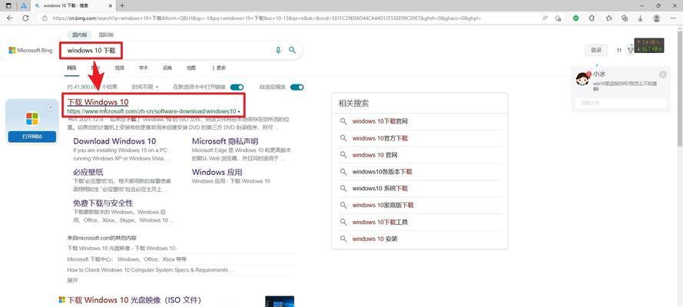Open the '免费下载与安全性' sublink
The image size is (683, 307).
(x=103, y=203)
